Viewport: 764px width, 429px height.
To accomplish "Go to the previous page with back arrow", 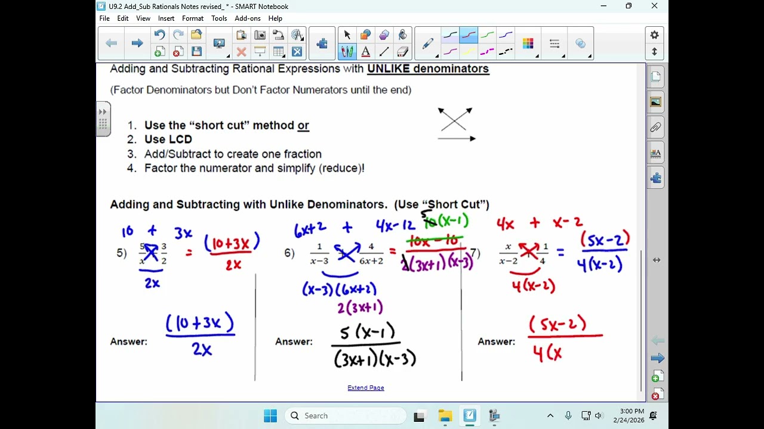I will coord(111,43).
